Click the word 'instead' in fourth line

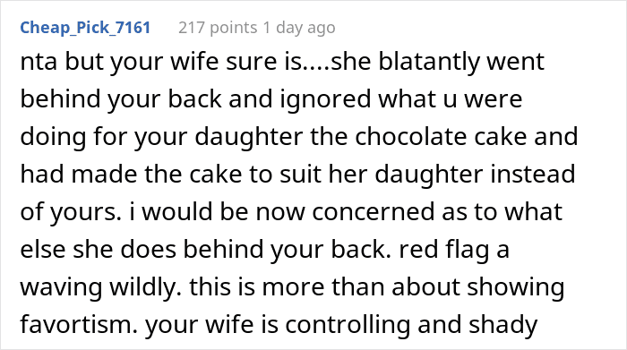pos(533,175)
